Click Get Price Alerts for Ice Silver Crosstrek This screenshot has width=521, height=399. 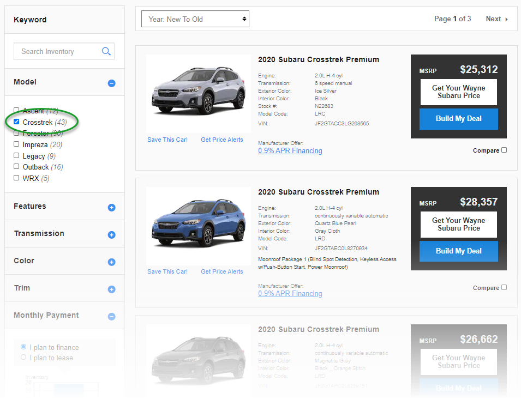(x=222, y=140)
